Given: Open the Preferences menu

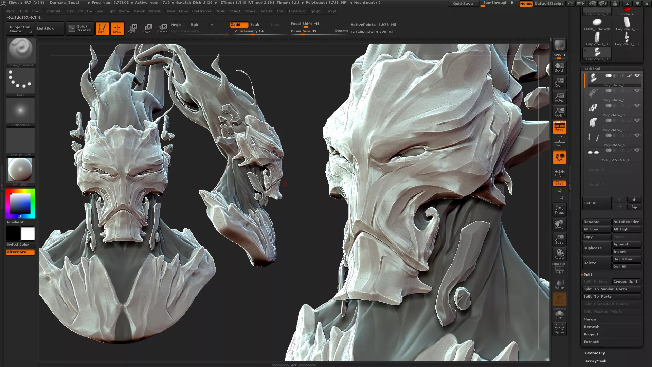Looking at the screenshot, I should coord(201,11).
